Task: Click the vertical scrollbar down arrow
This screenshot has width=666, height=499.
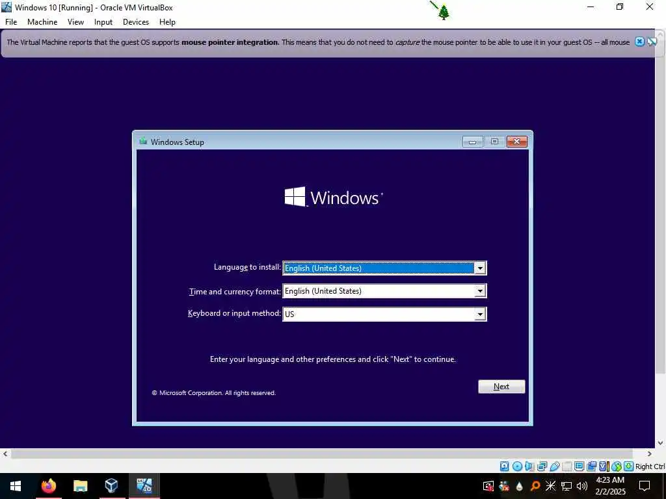Action: pyautogui.click(x=661, y=443)
